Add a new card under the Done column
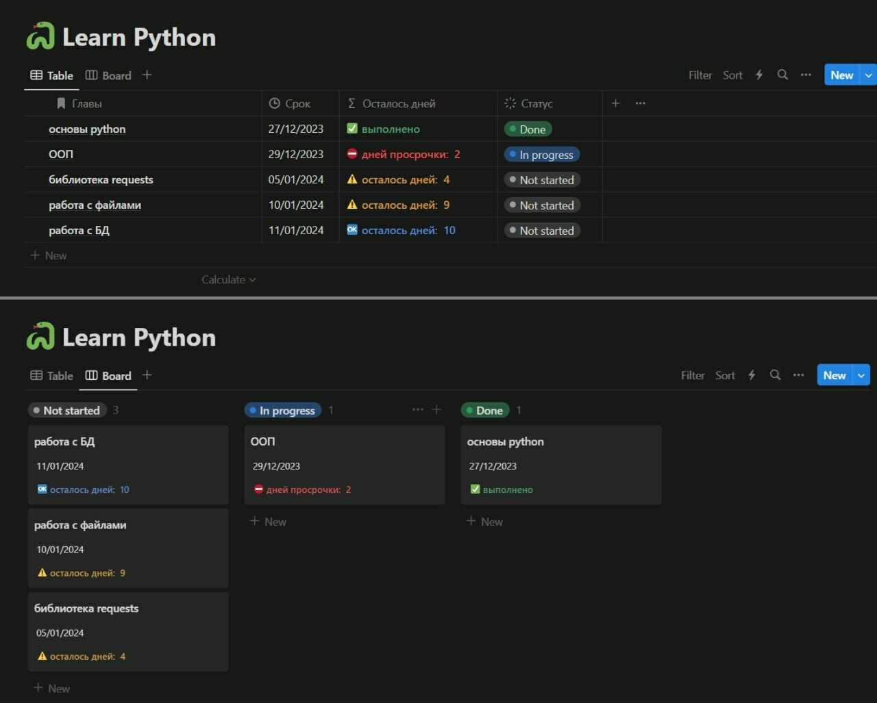877x703 pixels. point(484,522)
